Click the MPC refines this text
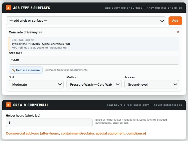Viewport: 188px width, 141px height. coord(39,48)
